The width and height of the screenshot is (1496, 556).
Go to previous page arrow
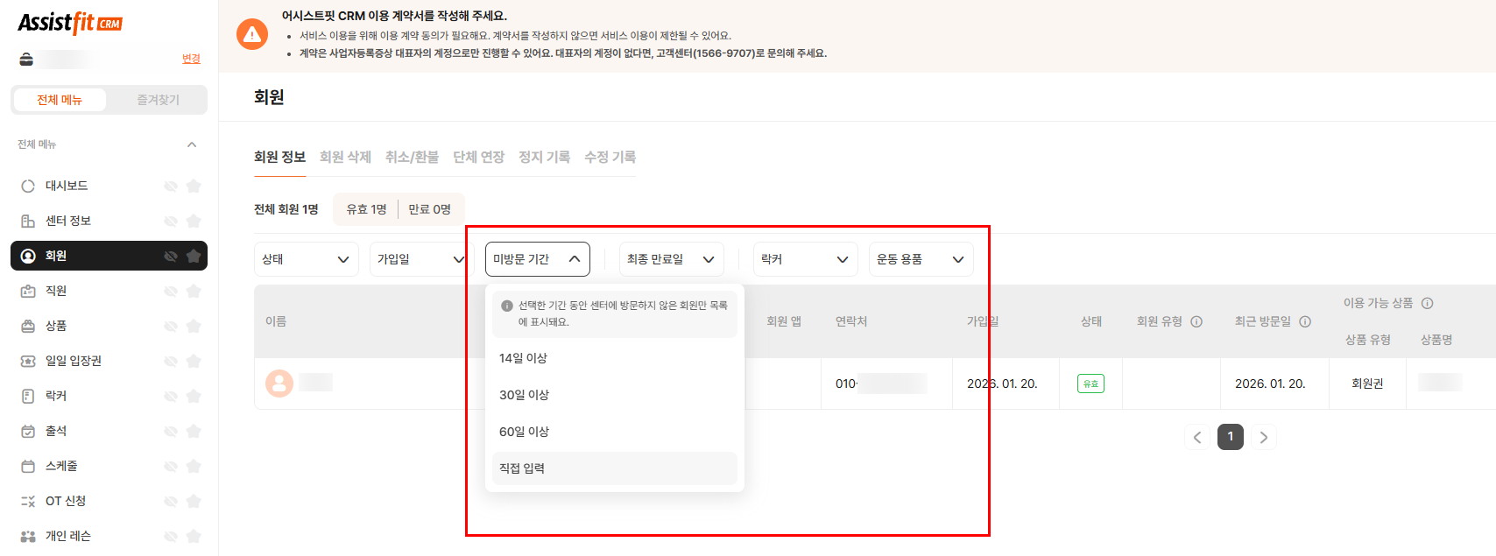(1197, 437)
